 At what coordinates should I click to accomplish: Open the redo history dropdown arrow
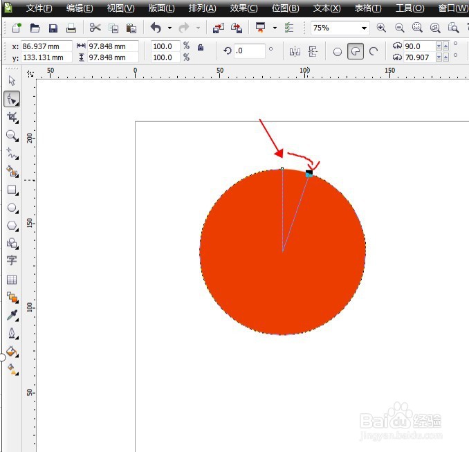[x=198, y=28]
